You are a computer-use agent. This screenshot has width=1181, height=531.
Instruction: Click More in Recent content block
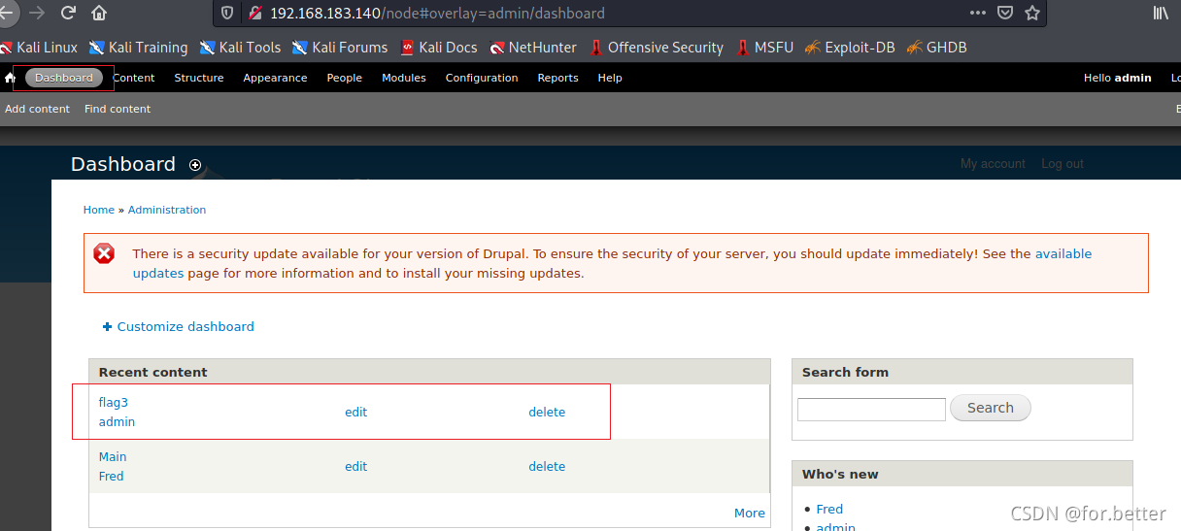tap(750, 514)
